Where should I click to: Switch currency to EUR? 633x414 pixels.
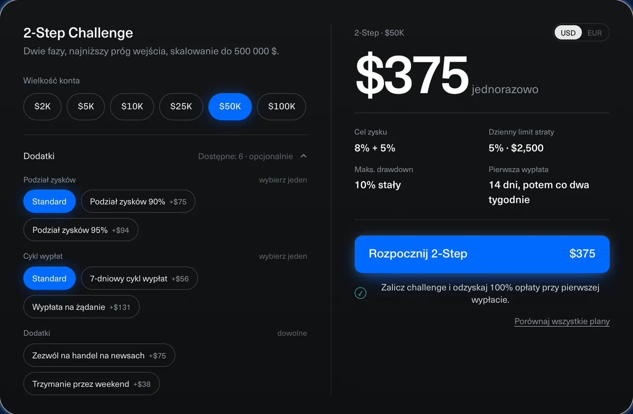click(595, 33)
